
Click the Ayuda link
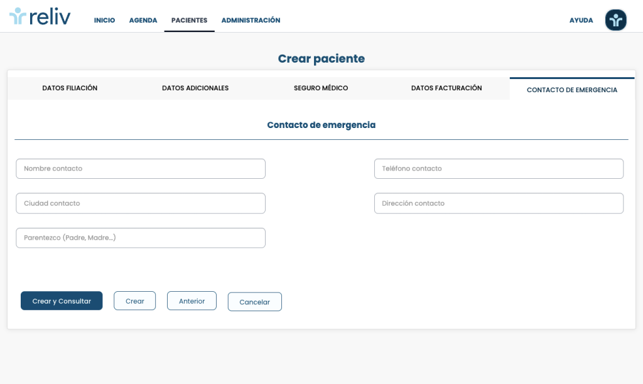click(x=581, y=20)
